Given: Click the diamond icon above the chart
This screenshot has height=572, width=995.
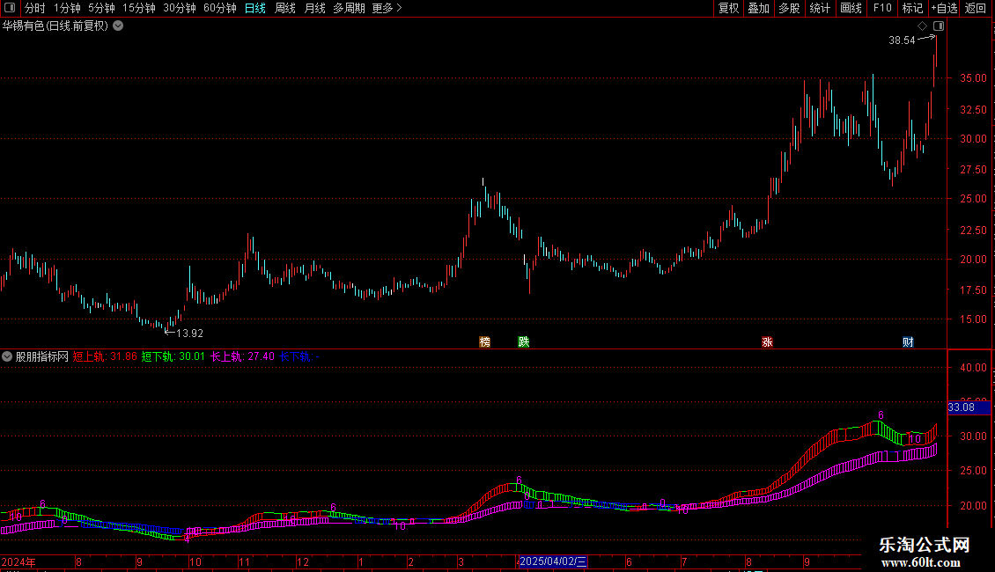Looking at the screenshot, I should (x=922, y=26).
